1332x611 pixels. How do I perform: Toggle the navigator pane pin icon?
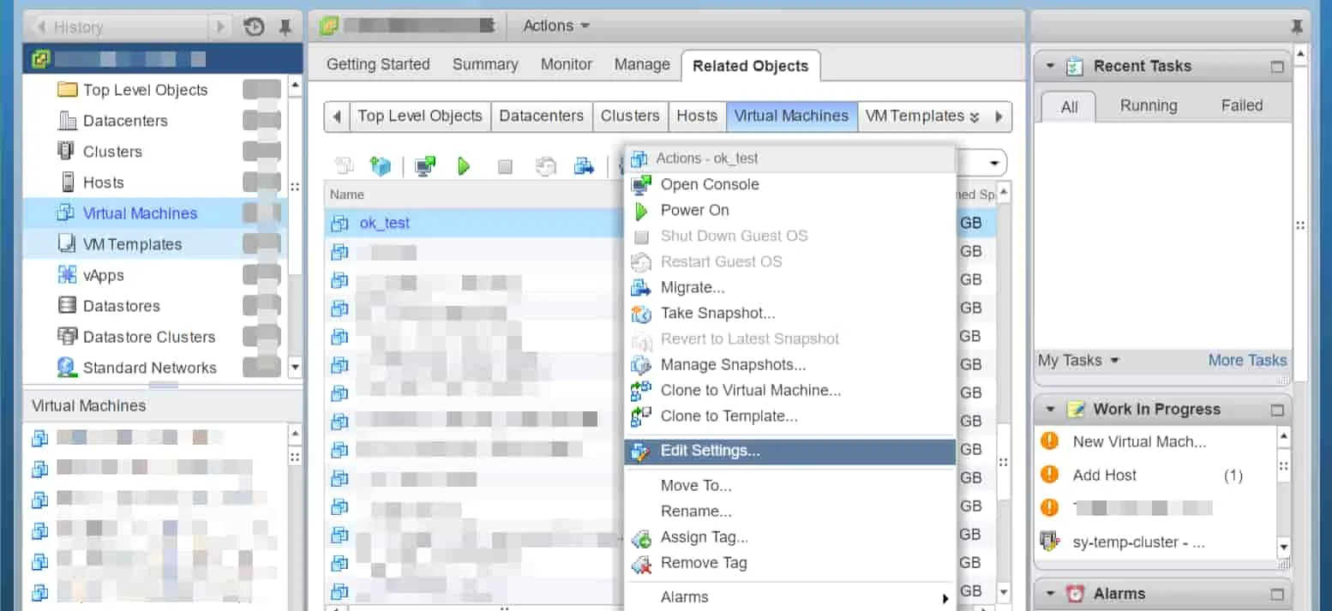click(x=285, y=27)
